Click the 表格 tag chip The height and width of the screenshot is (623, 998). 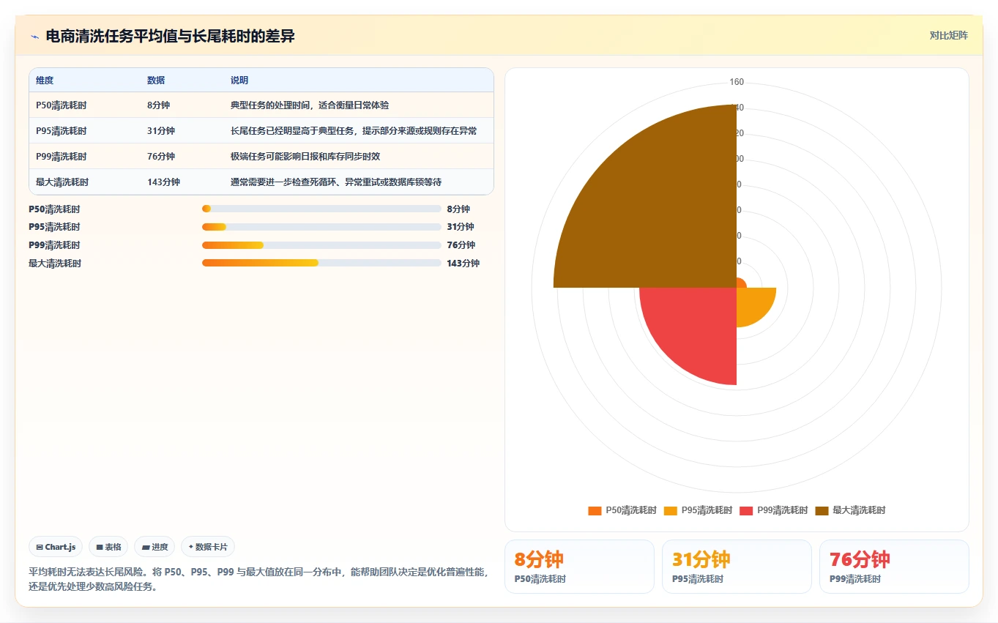point(108,547)
